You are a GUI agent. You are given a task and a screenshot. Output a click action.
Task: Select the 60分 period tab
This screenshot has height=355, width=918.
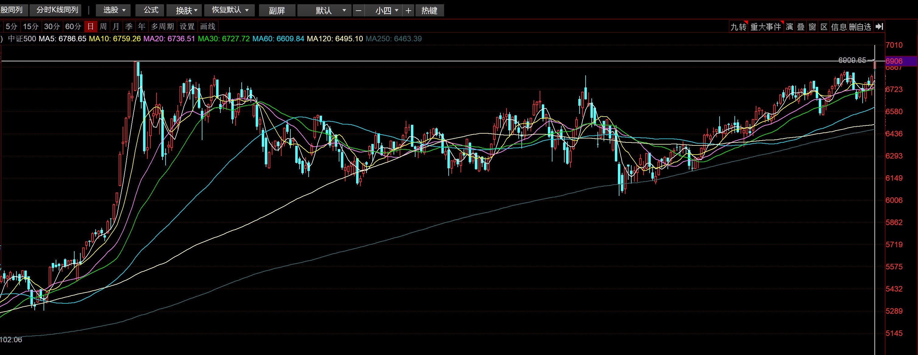click(x=73, y=27)
